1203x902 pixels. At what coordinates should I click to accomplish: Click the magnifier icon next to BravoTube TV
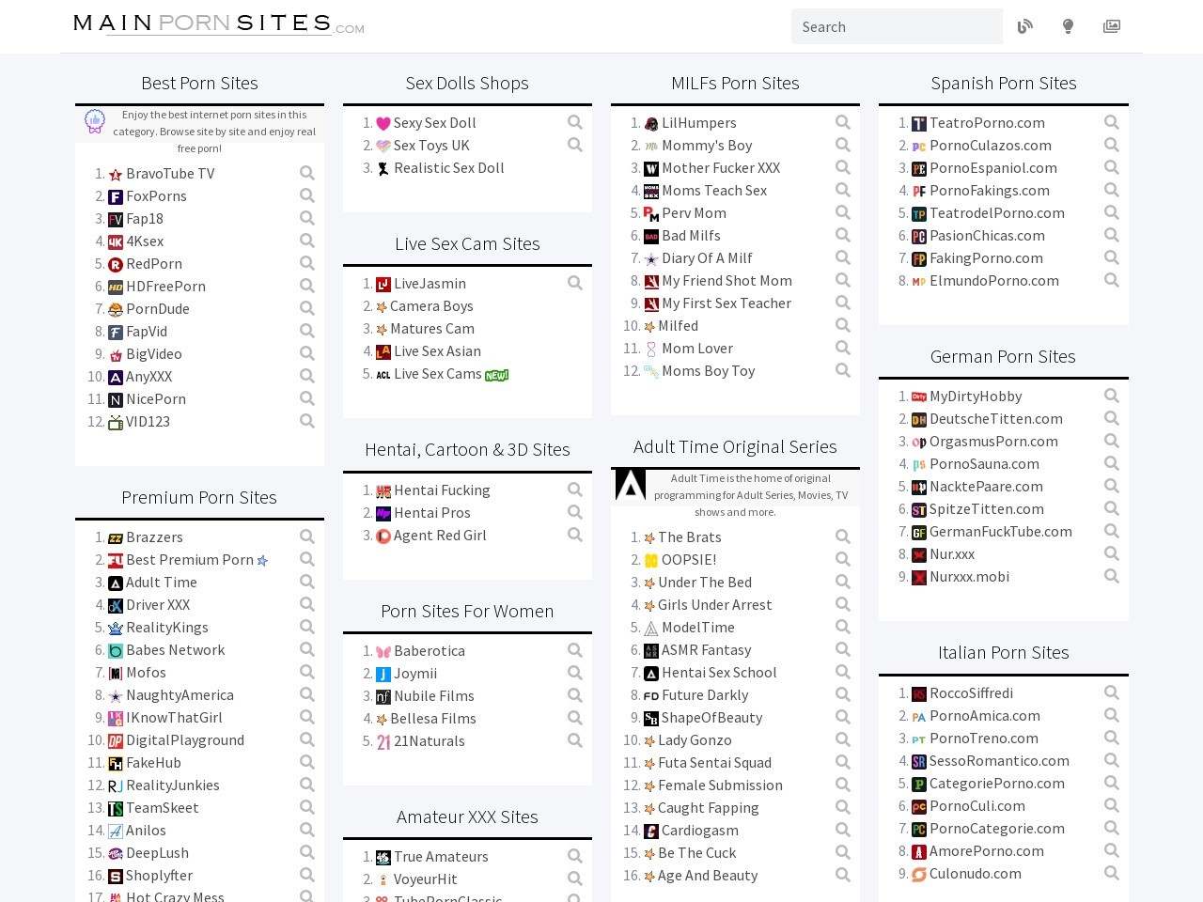point(307,173)
